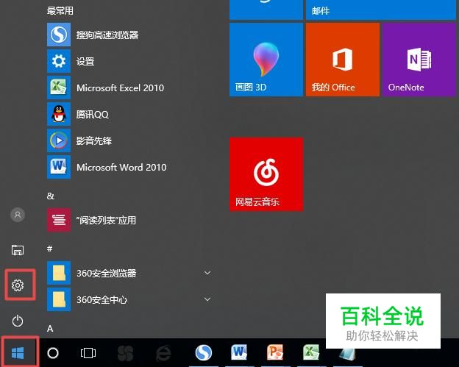Click the A letter group header
The image size is (459, 367).
point(50,328)
